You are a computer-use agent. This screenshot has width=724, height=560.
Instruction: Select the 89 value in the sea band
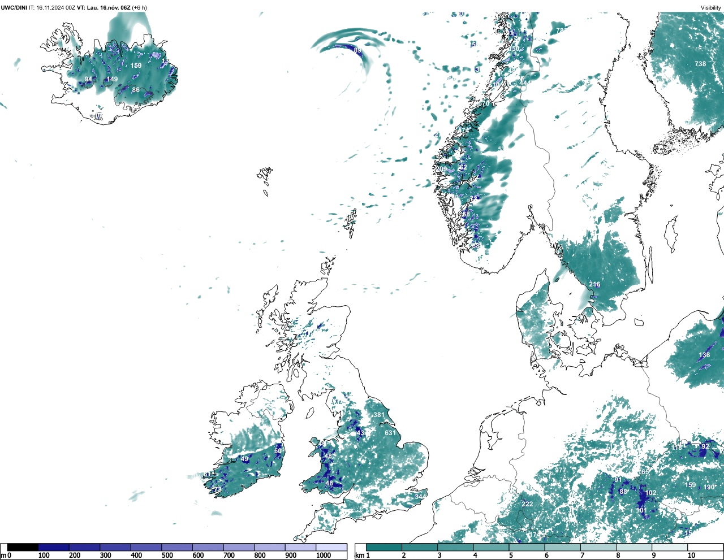pos(357,50)
